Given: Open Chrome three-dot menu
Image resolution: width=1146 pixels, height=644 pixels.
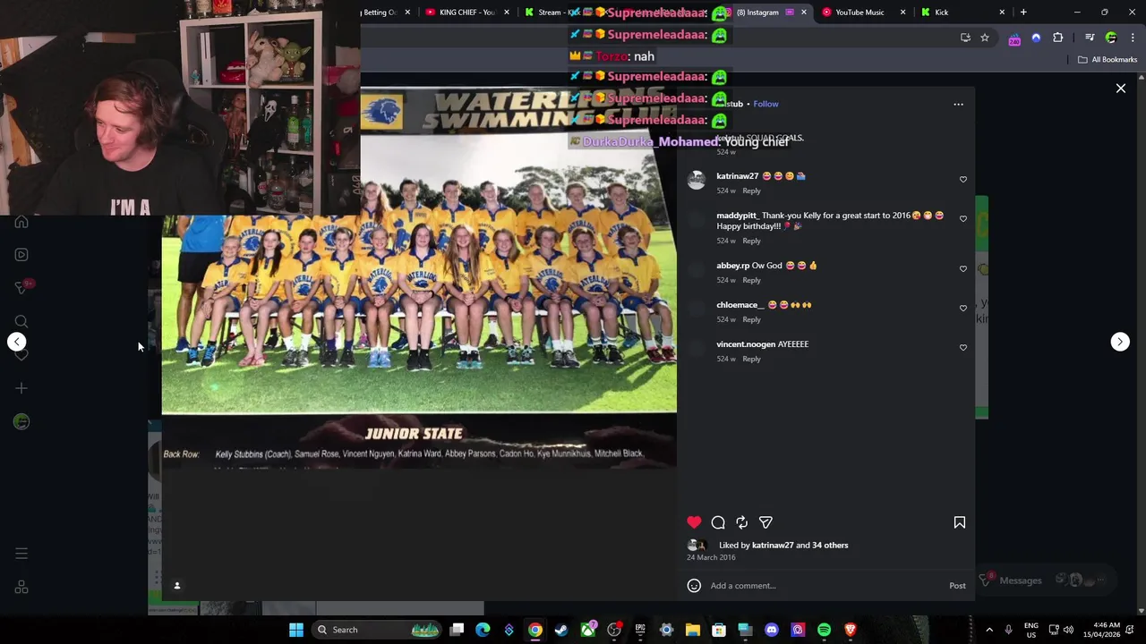Looking at the screenshot, I should pos(1133,38).
